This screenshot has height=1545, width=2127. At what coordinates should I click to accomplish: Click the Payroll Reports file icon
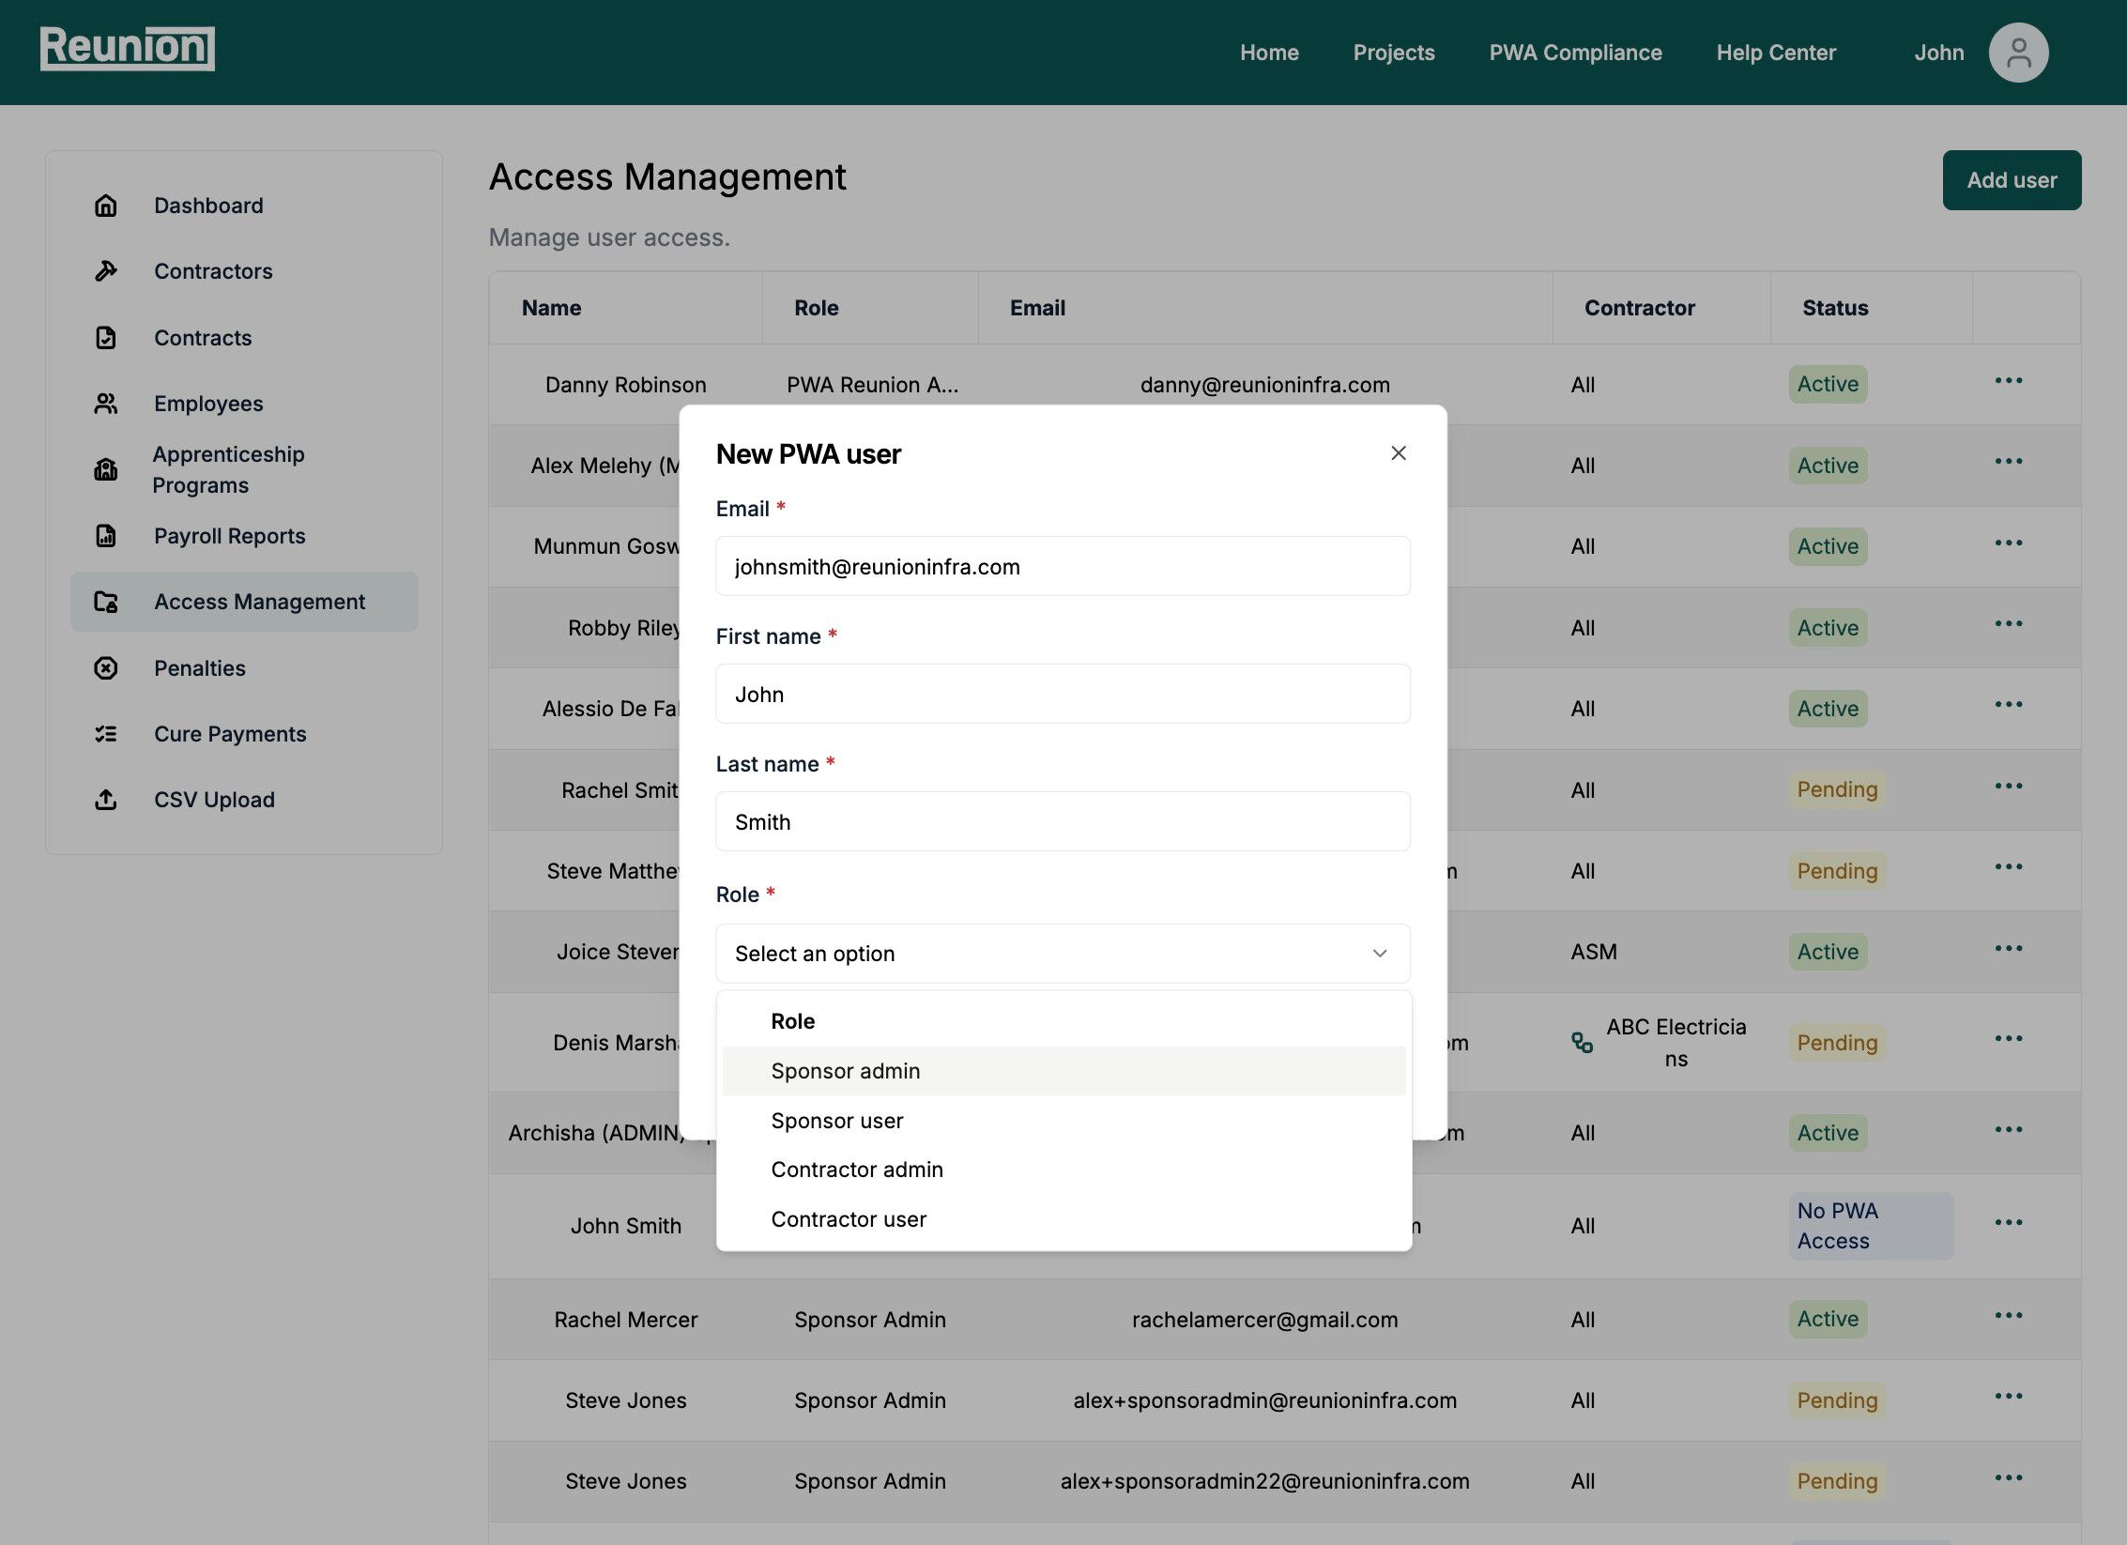tap(106, 536)
